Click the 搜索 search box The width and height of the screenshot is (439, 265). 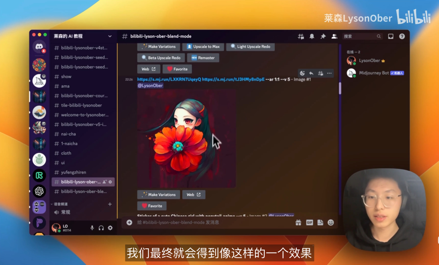tap(362, 36)
